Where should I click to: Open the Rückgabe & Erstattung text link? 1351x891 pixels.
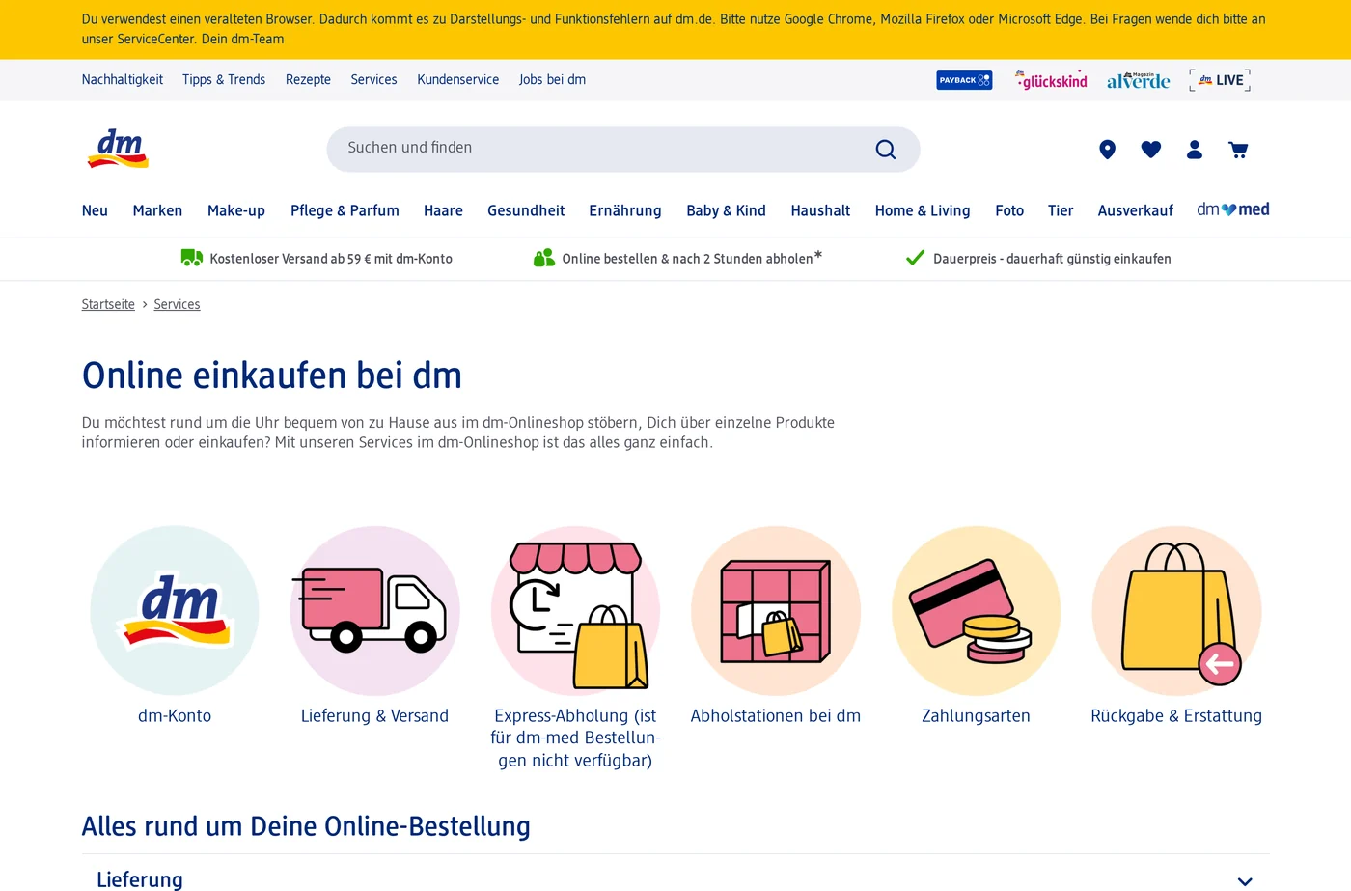coord(1176,716)
